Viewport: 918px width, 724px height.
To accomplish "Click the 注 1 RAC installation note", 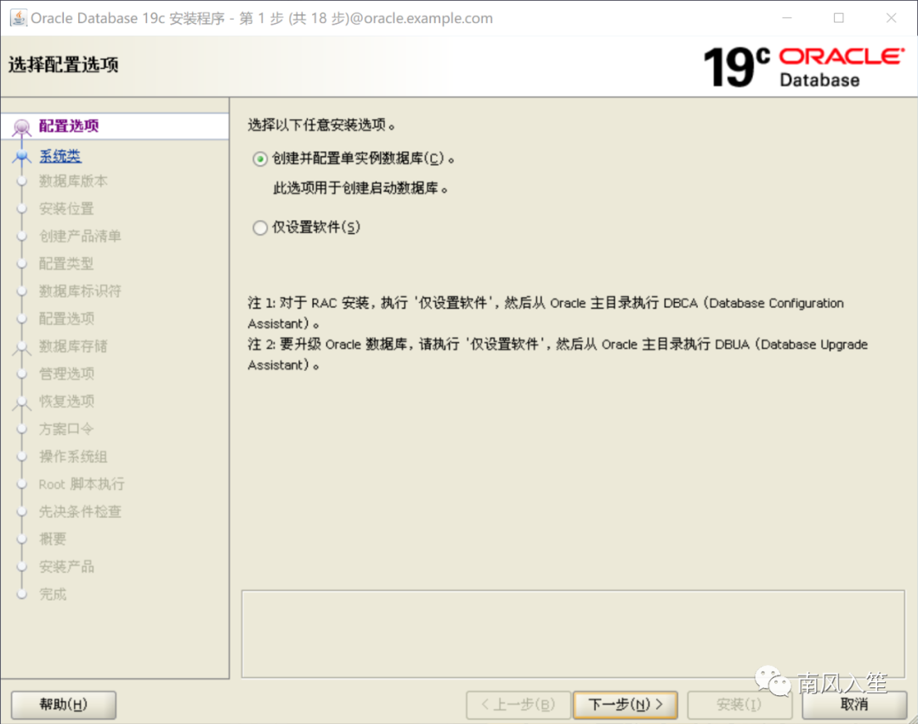I will [546, 313].
